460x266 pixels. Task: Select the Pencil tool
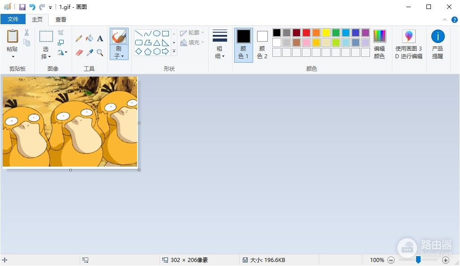(79, 39)
